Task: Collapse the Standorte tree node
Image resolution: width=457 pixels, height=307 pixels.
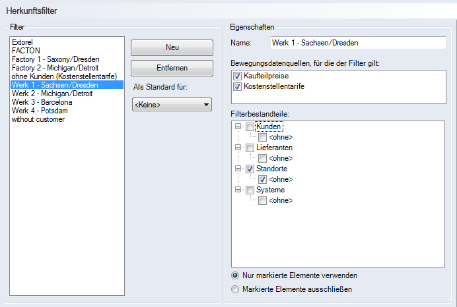Action: 238,169
